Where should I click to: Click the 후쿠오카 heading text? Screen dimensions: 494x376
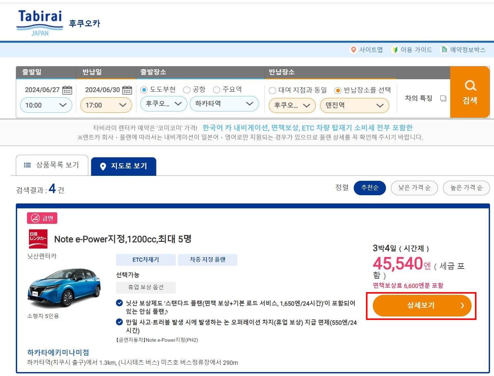click(85, 23)
